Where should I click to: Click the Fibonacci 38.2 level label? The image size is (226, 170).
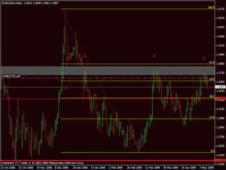pyautogui.click(x=212, y=96)
